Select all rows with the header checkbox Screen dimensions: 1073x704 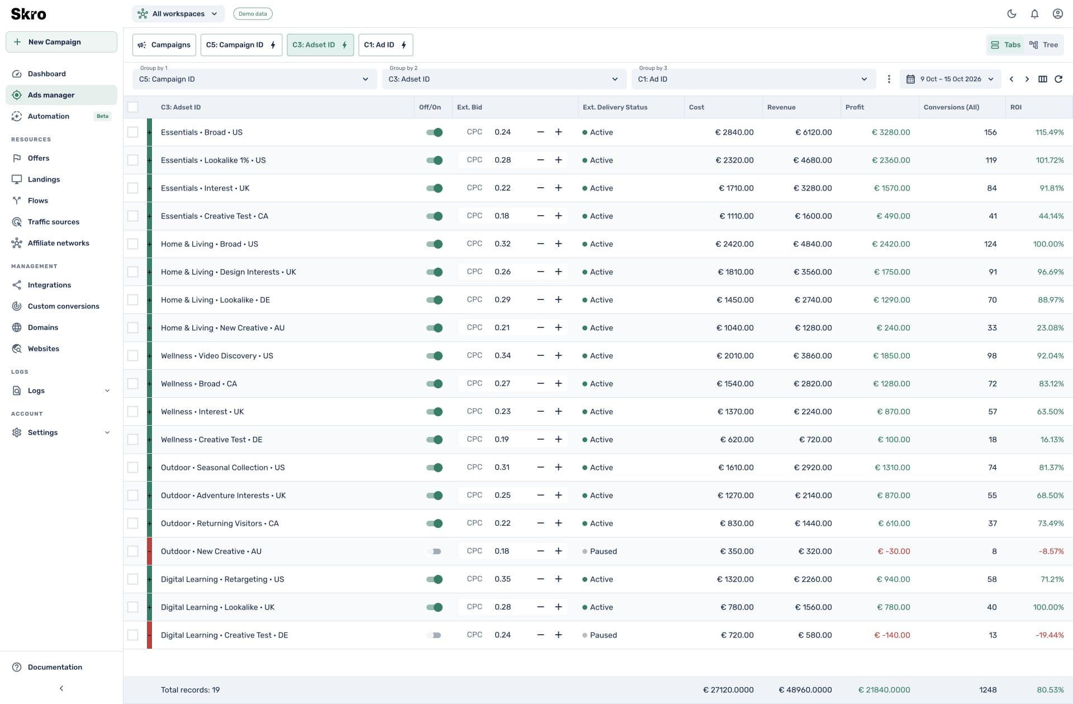point(132,107)
